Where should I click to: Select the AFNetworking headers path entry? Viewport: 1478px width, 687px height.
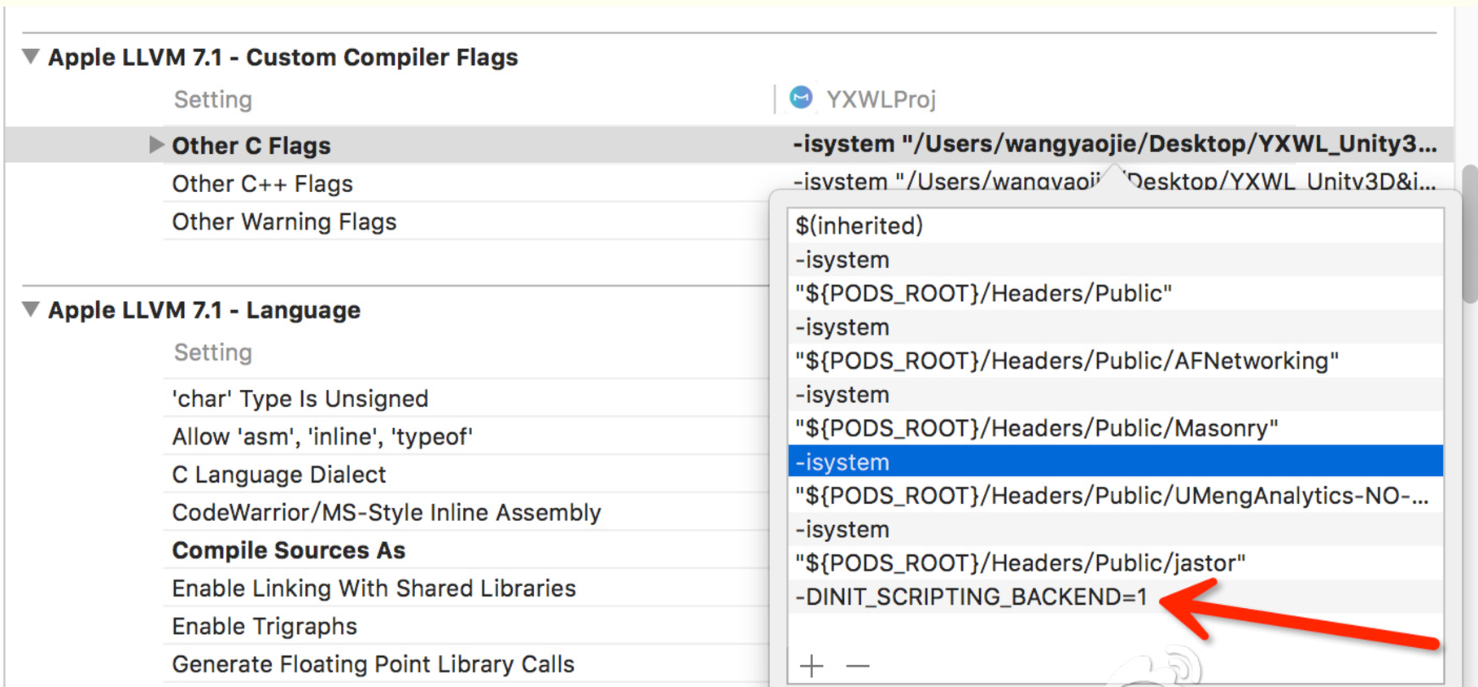coord(1116,361)
